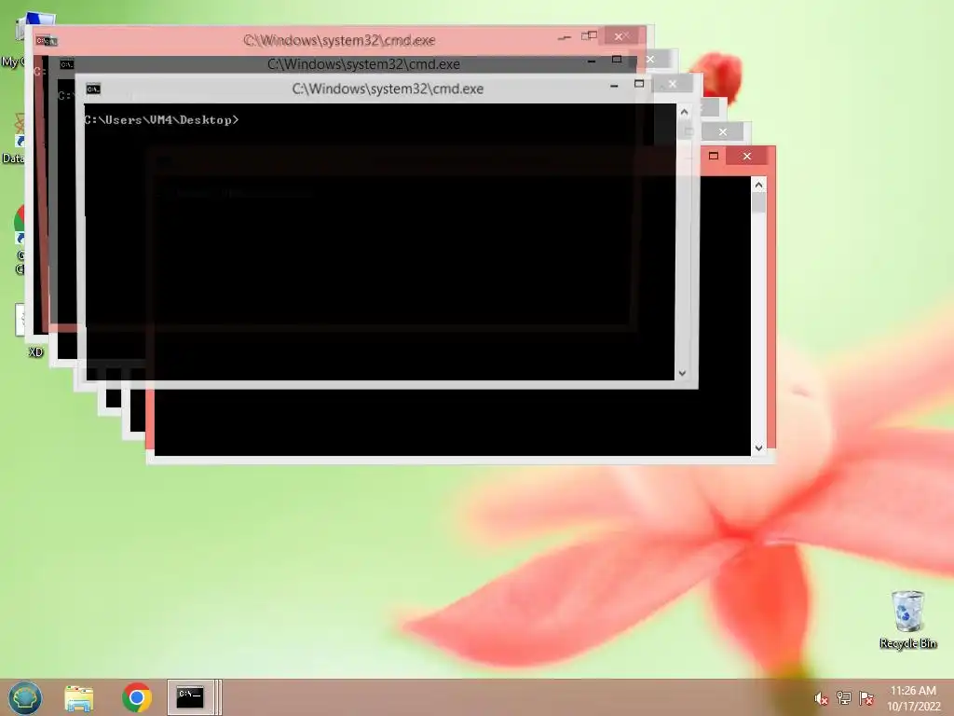This screenshot has width=954, height=716.
Task: Close the dark-gray-titled cmd window
Action: (x=650, y=59)
